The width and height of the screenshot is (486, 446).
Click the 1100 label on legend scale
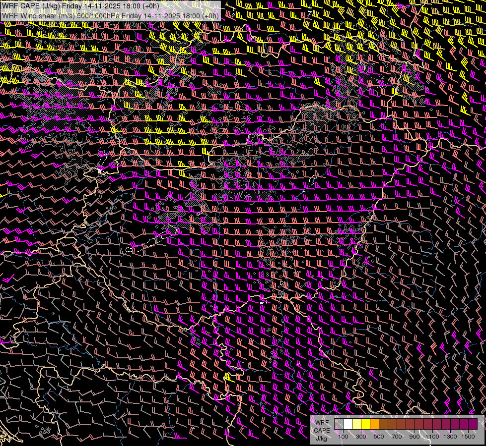click(432, 437)
